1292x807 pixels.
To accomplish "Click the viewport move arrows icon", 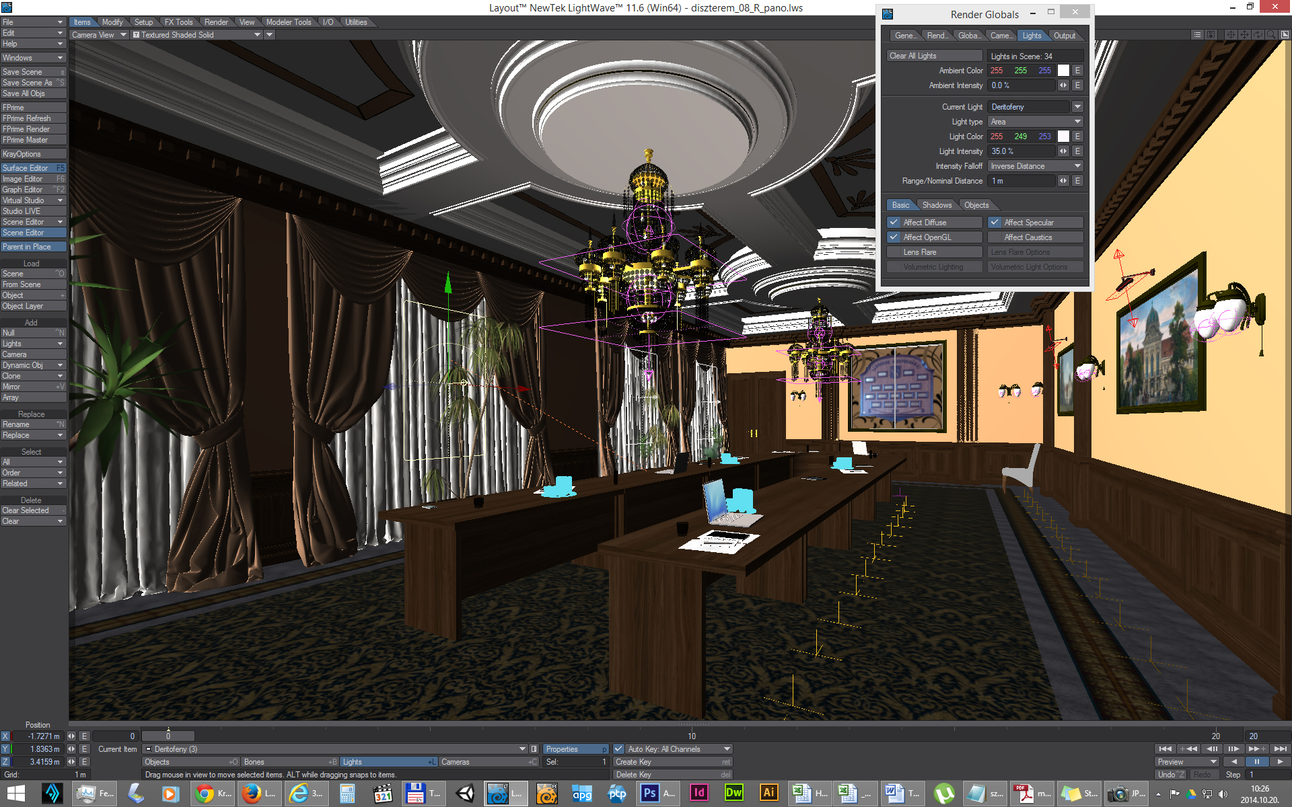I will click(1244, 34).
